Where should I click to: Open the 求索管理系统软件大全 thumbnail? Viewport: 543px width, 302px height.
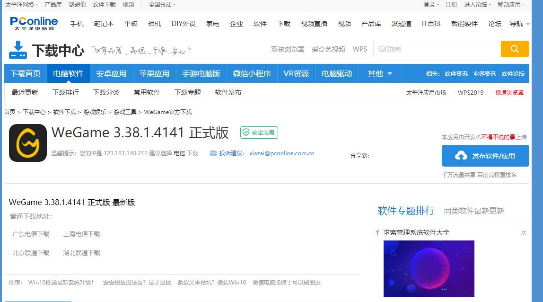tap(428, 268)
